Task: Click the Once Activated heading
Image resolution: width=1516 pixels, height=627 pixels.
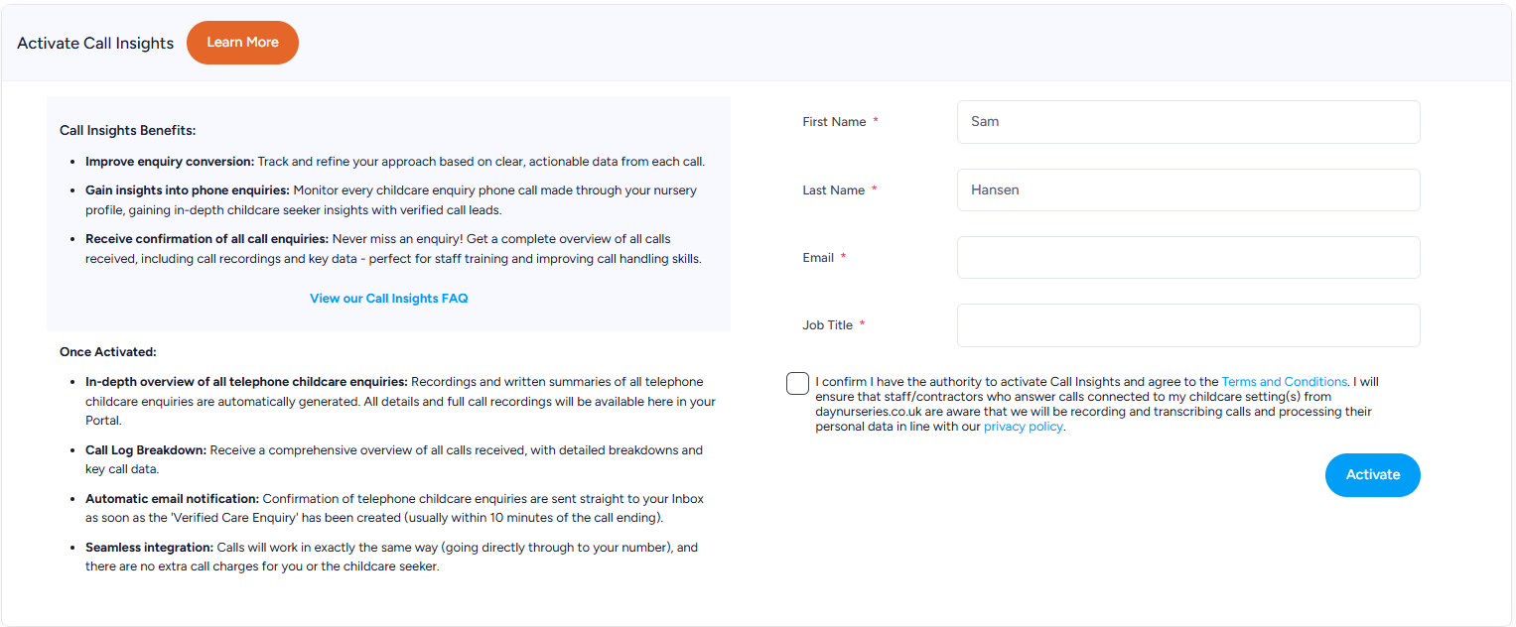Action: pos(108,352)
